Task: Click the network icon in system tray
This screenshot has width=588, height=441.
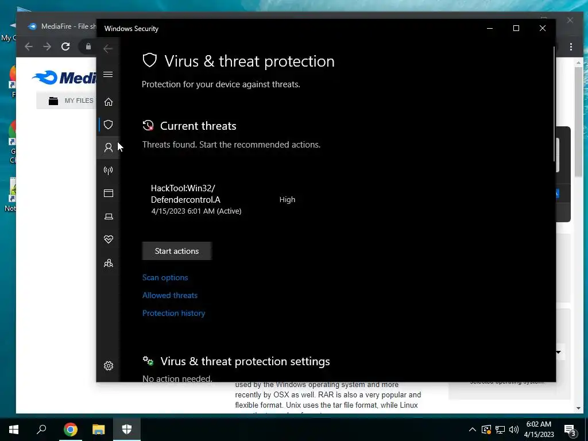Action: tap(500, 430)
